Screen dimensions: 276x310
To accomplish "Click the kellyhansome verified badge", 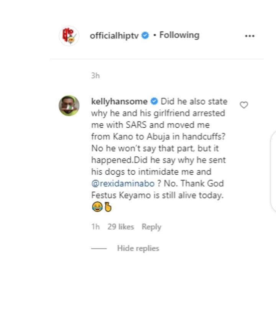I will (154, 102).
